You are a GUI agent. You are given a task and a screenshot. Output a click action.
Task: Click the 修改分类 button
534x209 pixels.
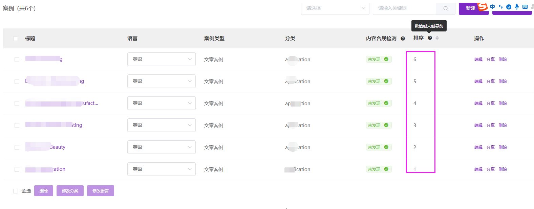pyautogui.click(x=70, y=191)
